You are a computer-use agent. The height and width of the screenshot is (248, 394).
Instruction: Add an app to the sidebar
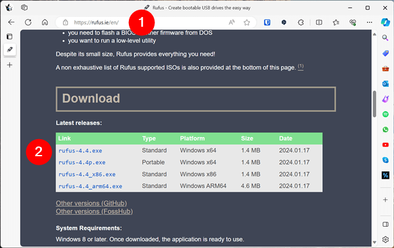click(x=385, y=200)
